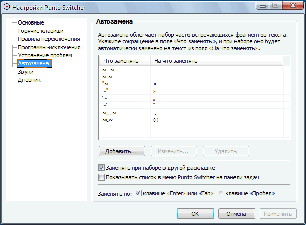Click the Что заменять column header

click(x=125, y=61)
